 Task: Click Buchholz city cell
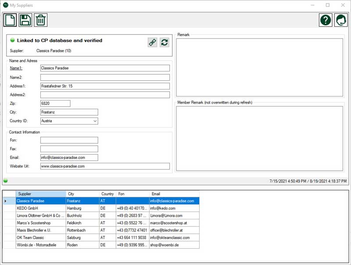tap(82, 215)
